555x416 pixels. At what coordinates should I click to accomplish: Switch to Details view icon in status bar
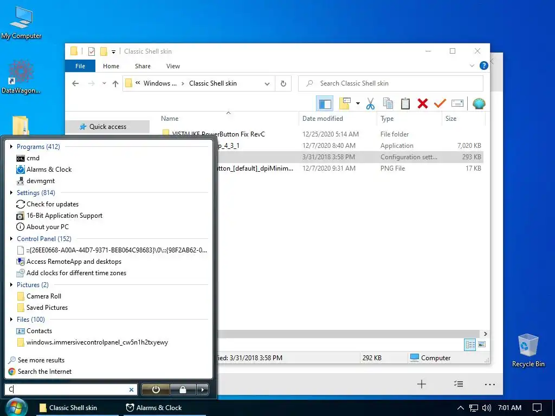[470, 344]
